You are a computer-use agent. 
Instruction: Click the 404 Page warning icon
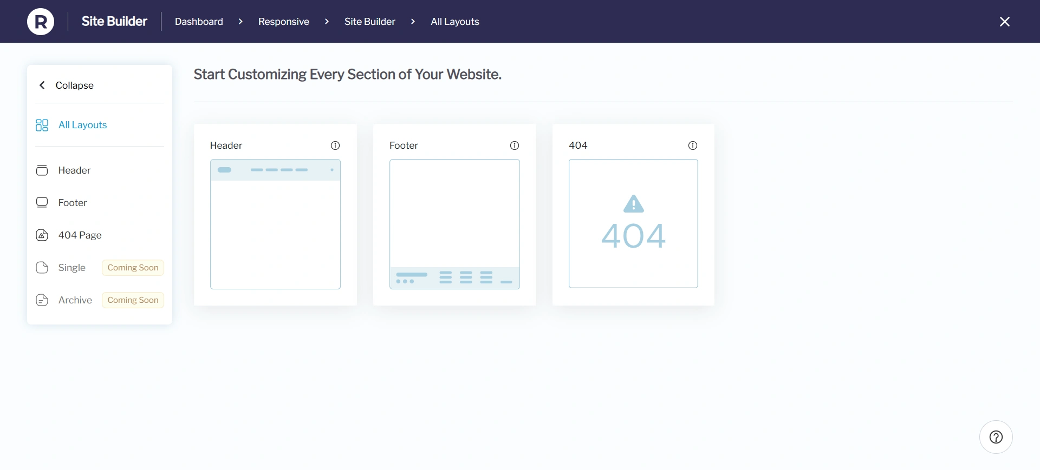click(x=42, y=235)
